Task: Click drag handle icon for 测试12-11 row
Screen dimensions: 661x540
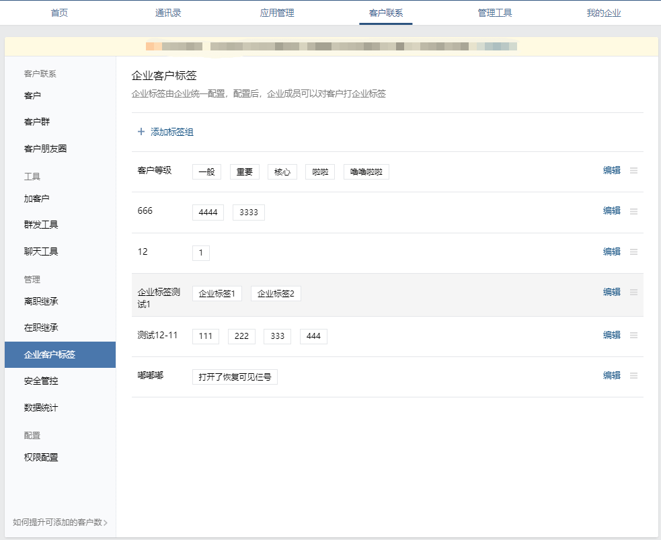Action: (633, 335)
